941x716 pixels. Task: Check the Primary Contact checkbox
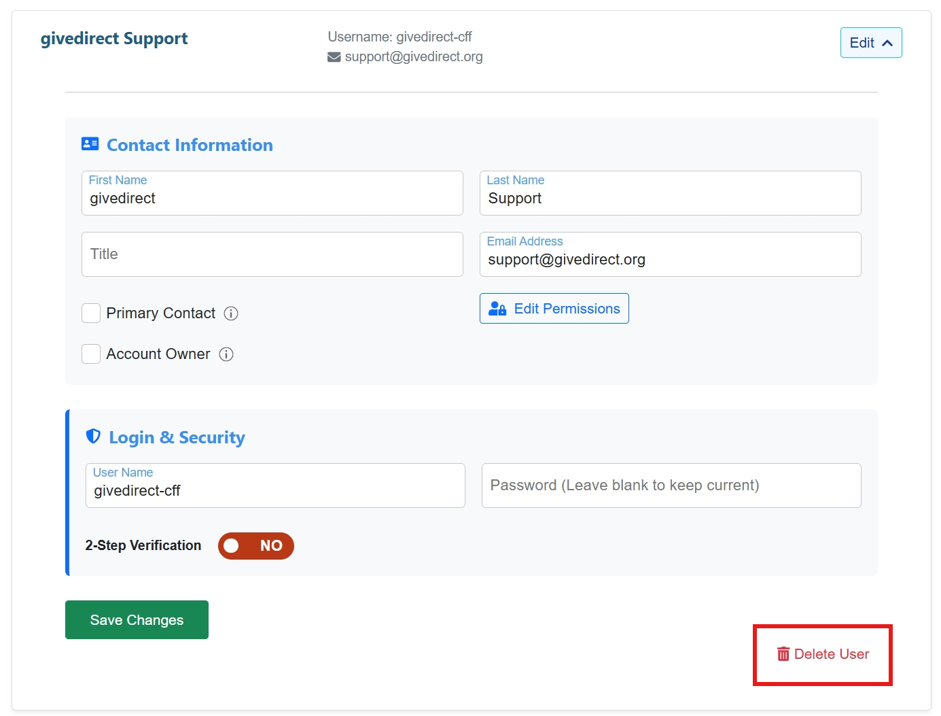(91, 313)
